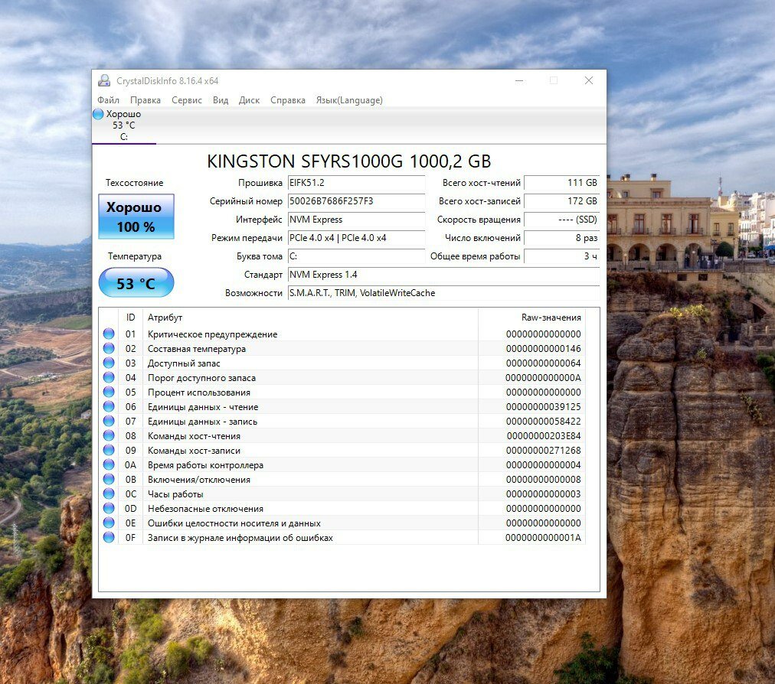Click status orb for attribute 0A Время работы контроллера
The width and height of the screenshot is (775, 684).
(x=109, y=464)
